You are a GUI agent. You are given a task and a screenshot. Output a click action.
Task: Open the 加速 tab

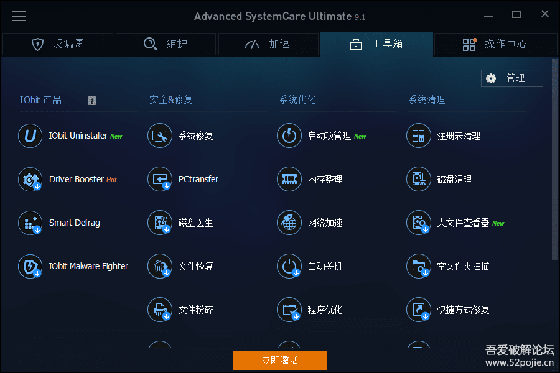point(268,44)
